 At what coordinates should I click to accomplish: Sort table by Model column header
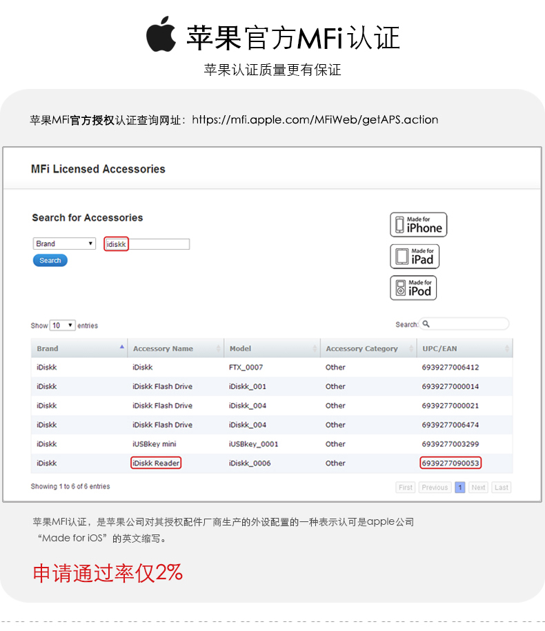pos(272,348)
